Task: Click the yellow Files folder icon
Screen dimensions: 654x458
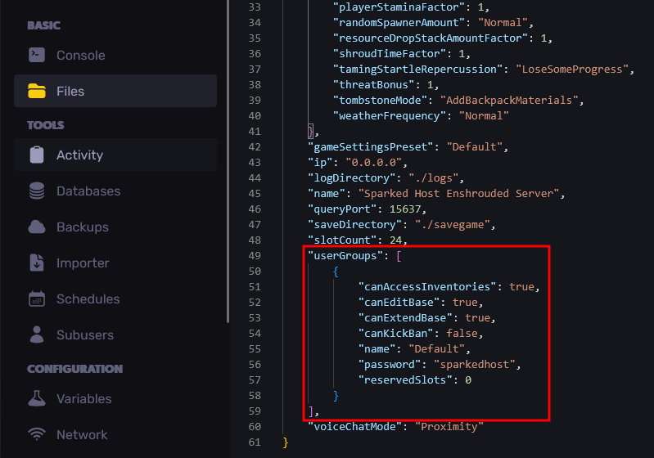Action: (37, 91)
